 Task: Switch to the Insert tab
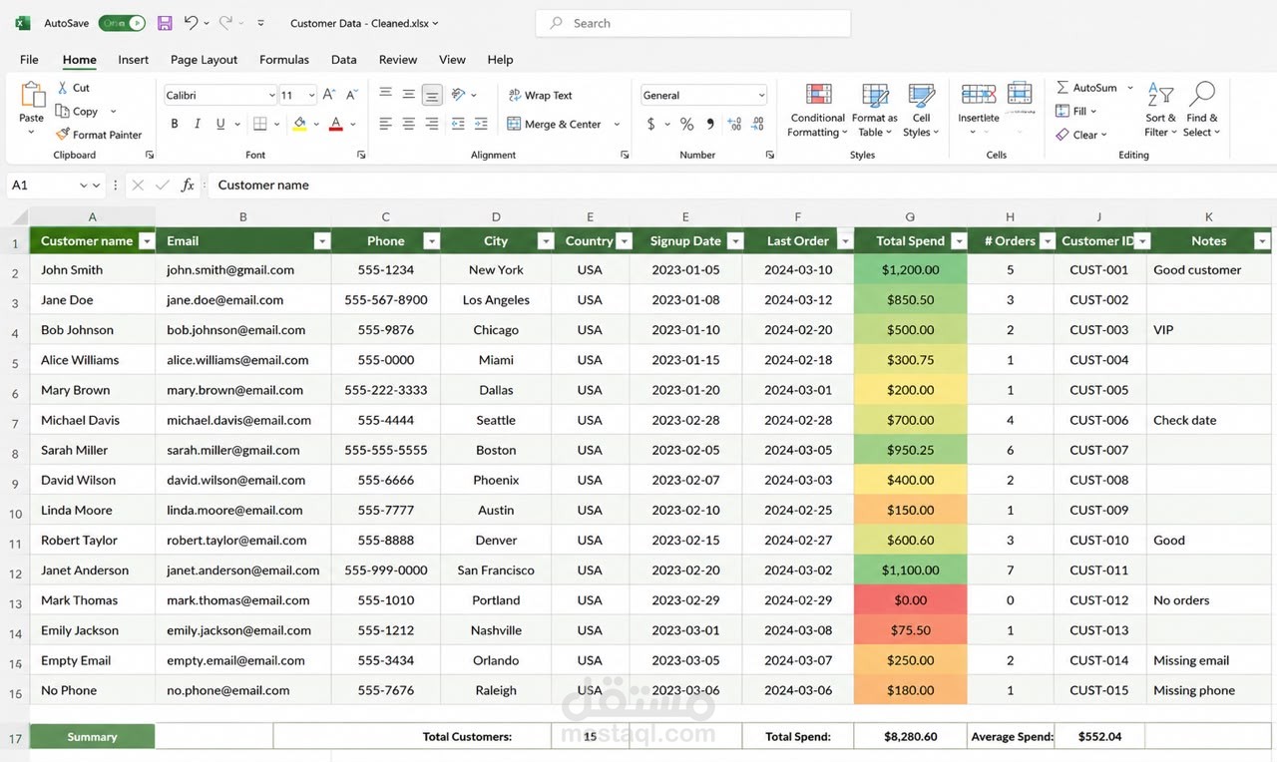click(x=133, y=60)
